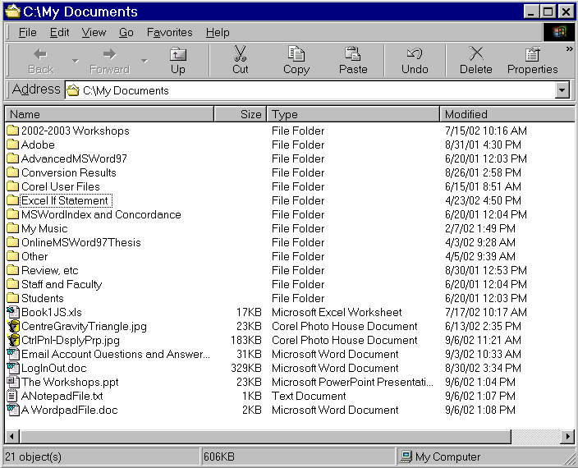Select the Other folder icon
The image size is (578, 468).
[x=13, y=256]
